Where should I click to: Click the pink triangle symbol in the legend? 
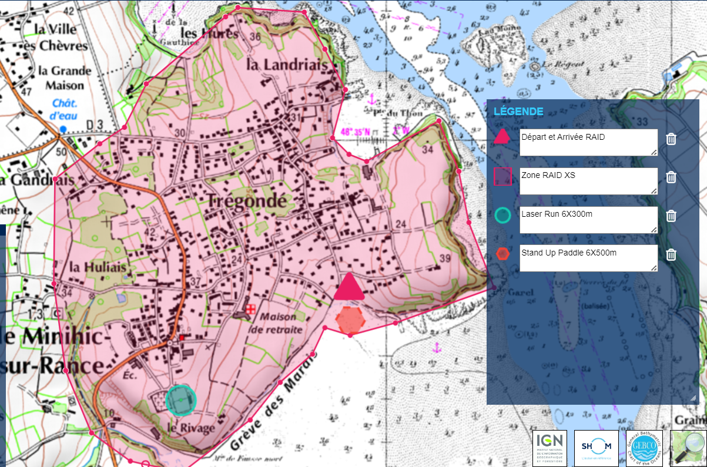tap(502, 137)
